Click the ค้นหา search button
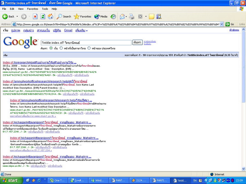246x184 pixels. pos(137,43)
